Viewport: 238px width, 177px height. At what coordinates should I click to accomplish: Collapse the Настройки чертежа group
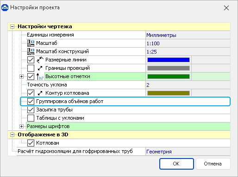[12, 27]
